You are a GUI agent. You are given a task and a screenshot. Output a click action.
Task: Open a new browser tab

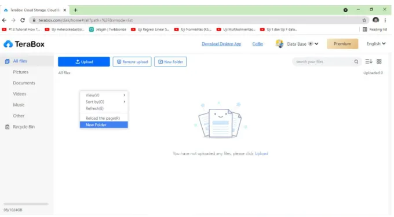coord(75,10)
